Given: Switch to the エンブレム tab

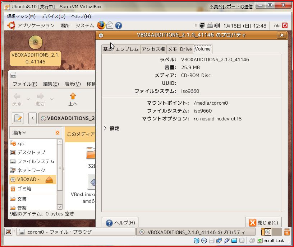Looking at the screenshot, I should pos(127,49).
